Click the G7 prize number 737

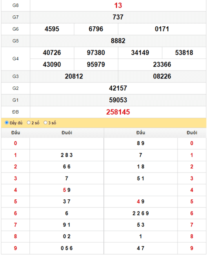pos(118,17)
